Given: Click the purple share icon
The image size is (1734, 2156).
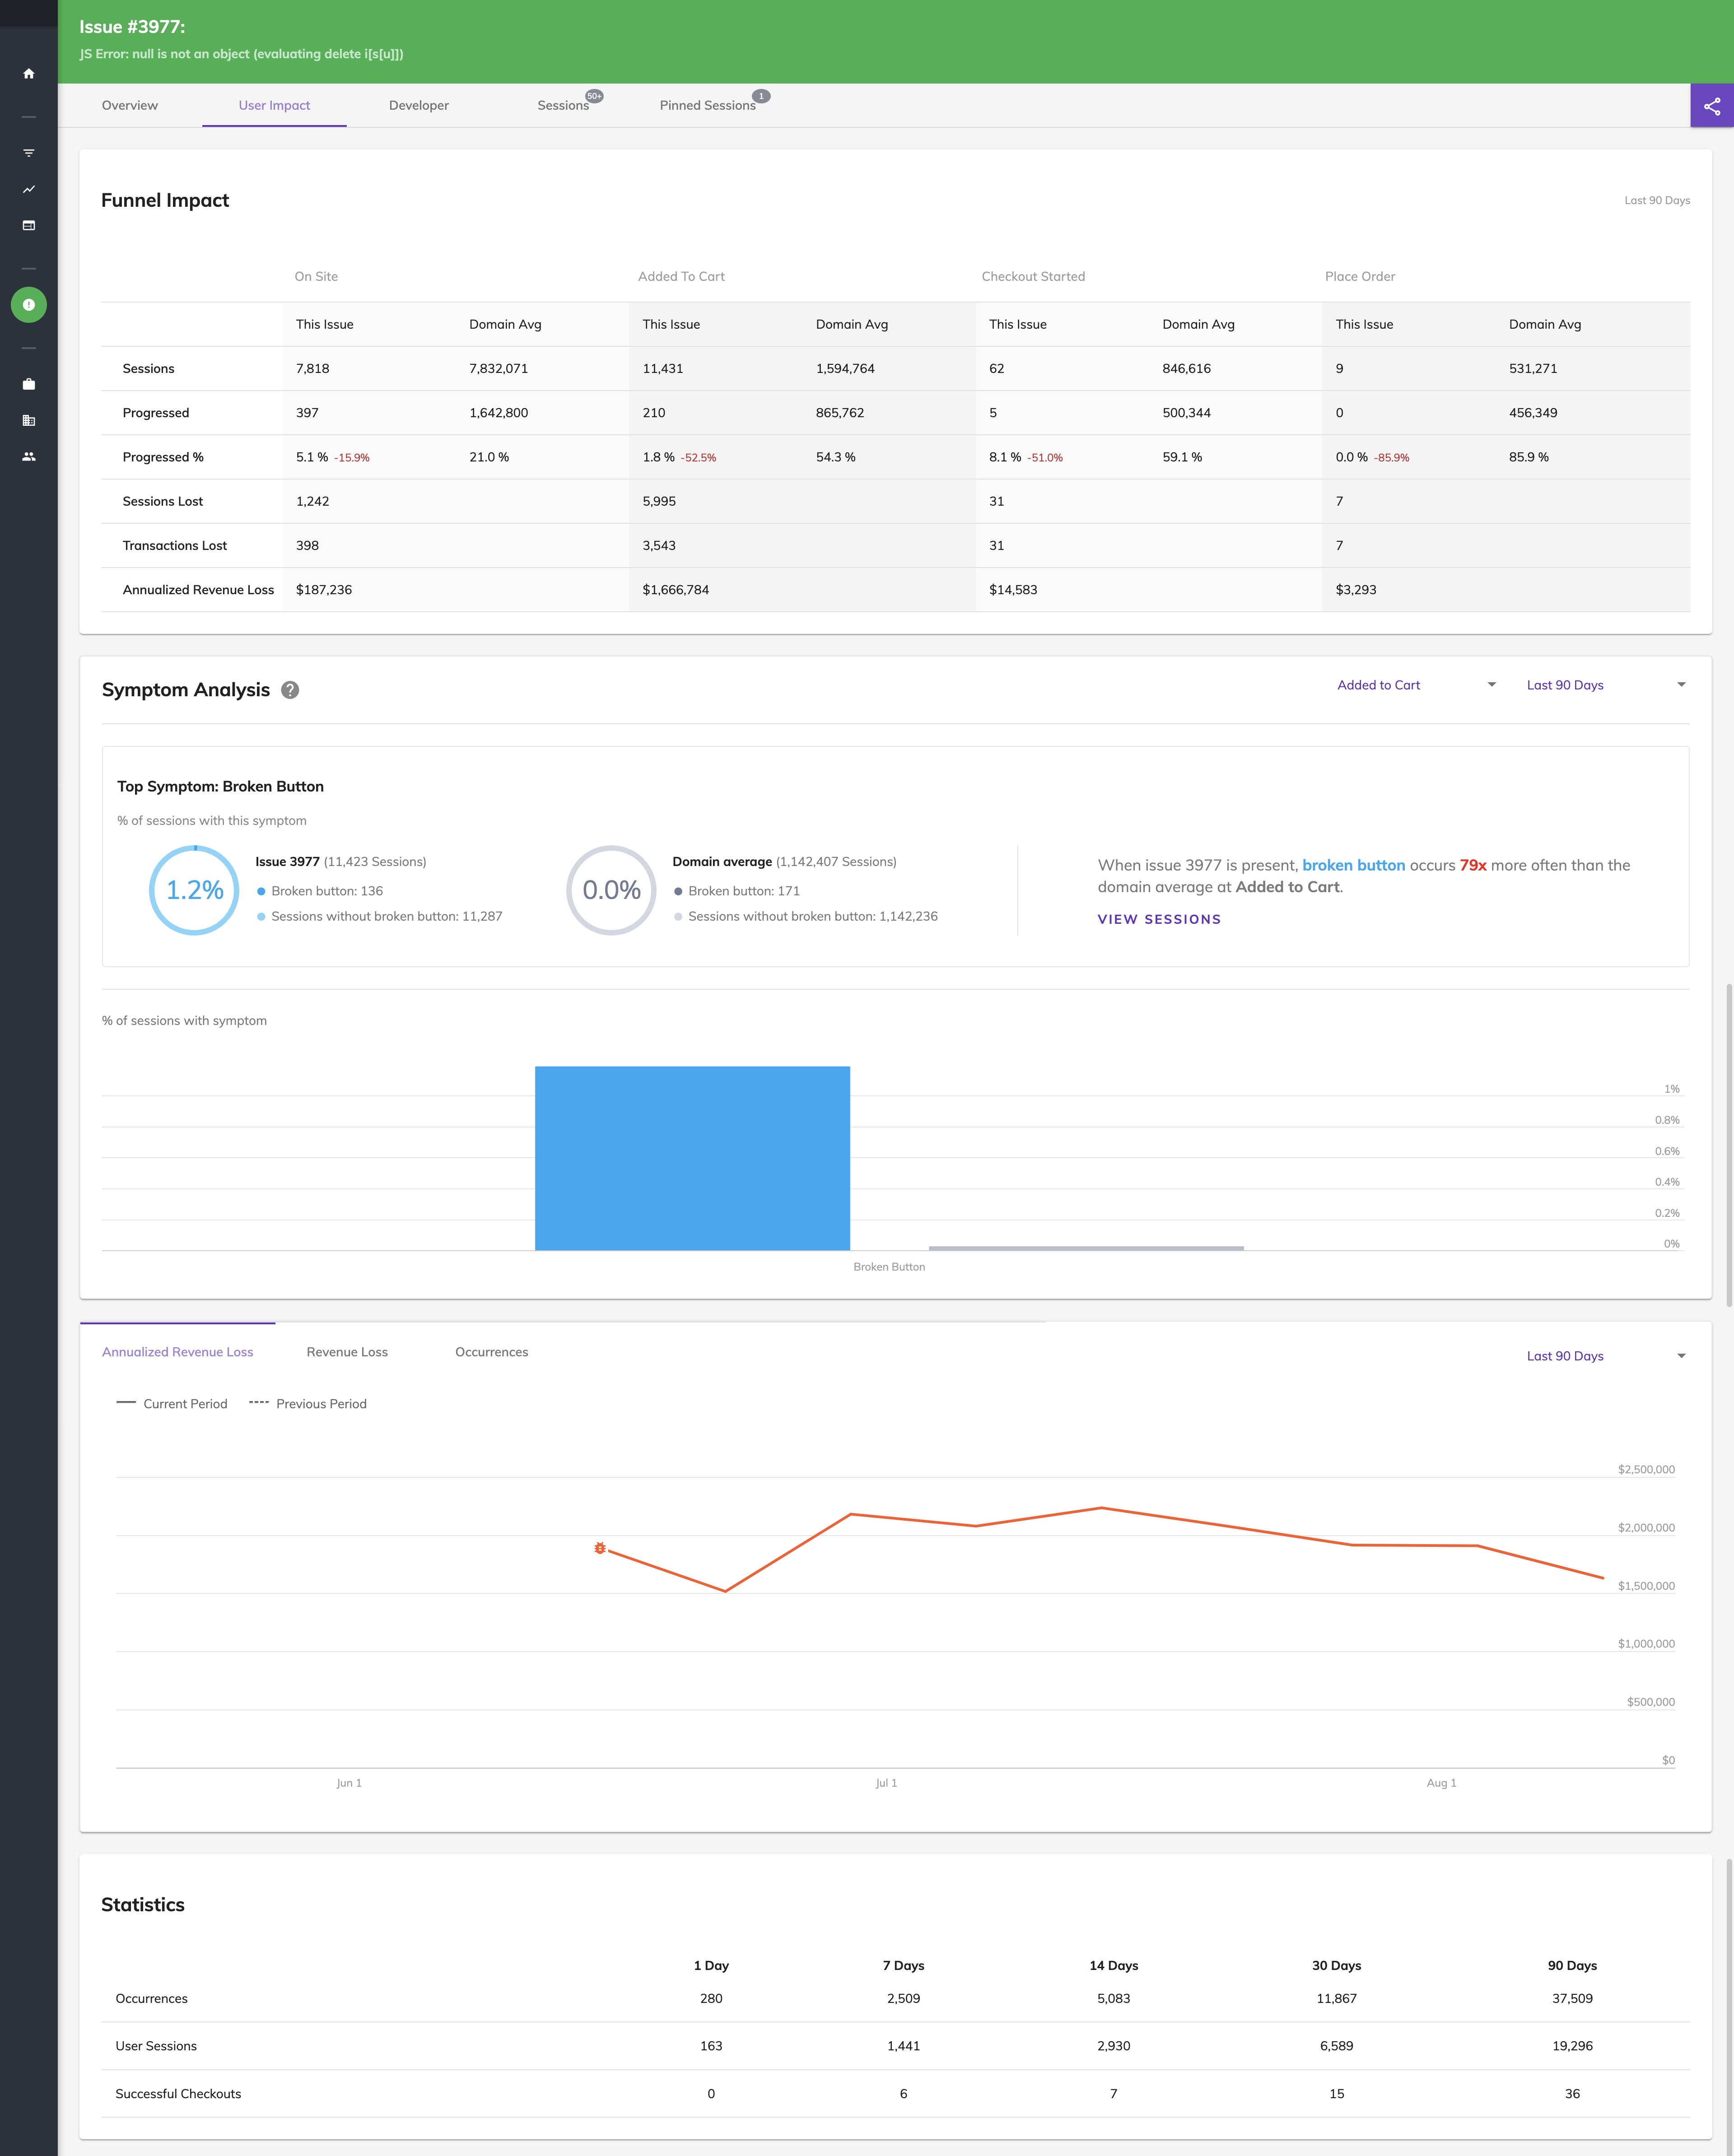Looking at the screenshot, I should [x=1710, y=105].
